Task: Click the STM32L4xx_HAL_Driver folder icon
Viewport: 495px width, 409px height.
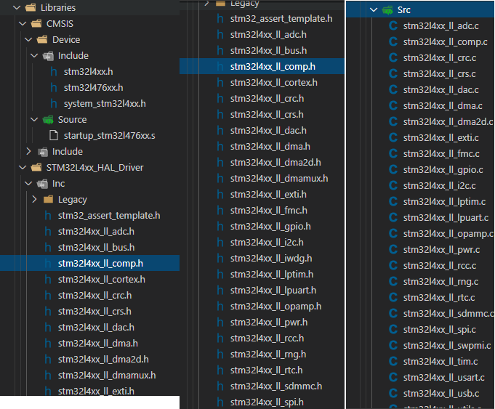Action: coord(36,168)
